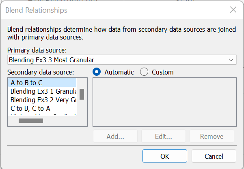Image resolution: width=244 pixels, height=169 pixels.
Task: Open the Primary data source dropdown arrow
Action: 231,60
